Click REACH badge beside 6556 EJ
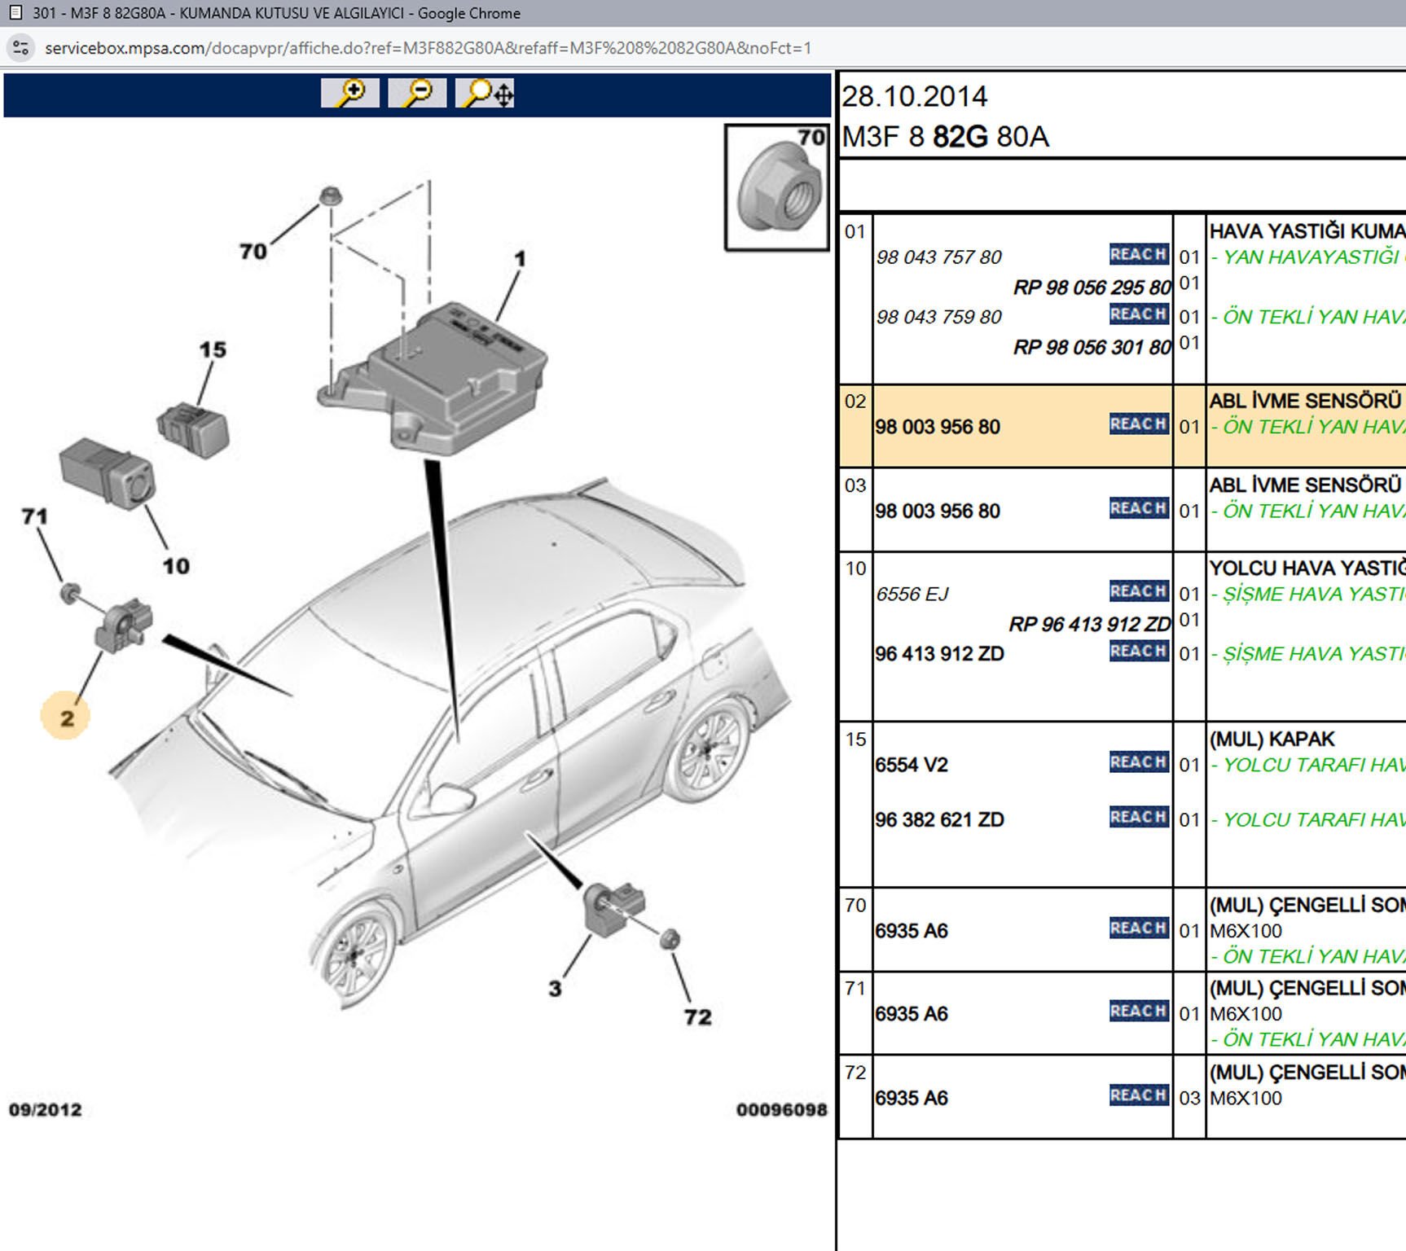Viewport: 1406px width, 1251px height. [1138, 591]
